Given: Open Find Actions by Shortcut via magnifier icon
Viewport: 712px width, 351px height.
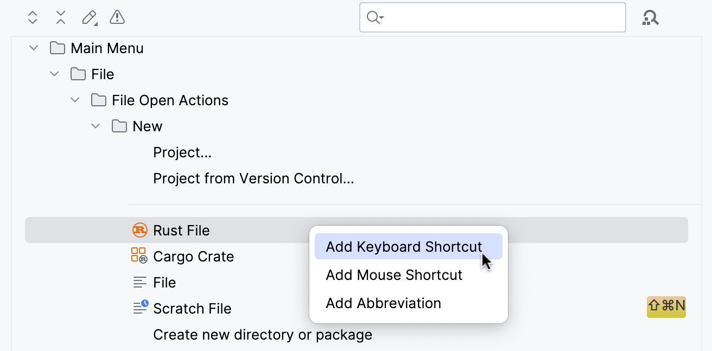Looking at the screenshot, I should pos(650,17).
